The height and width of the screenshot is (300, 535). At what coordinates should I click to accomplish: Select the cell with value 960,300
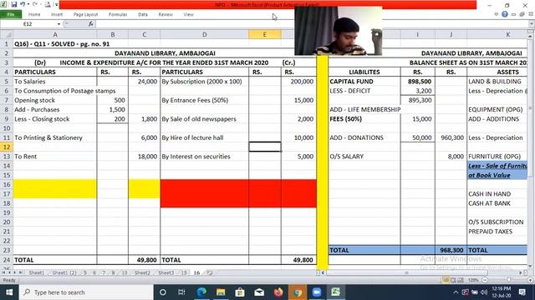(451, 137)
